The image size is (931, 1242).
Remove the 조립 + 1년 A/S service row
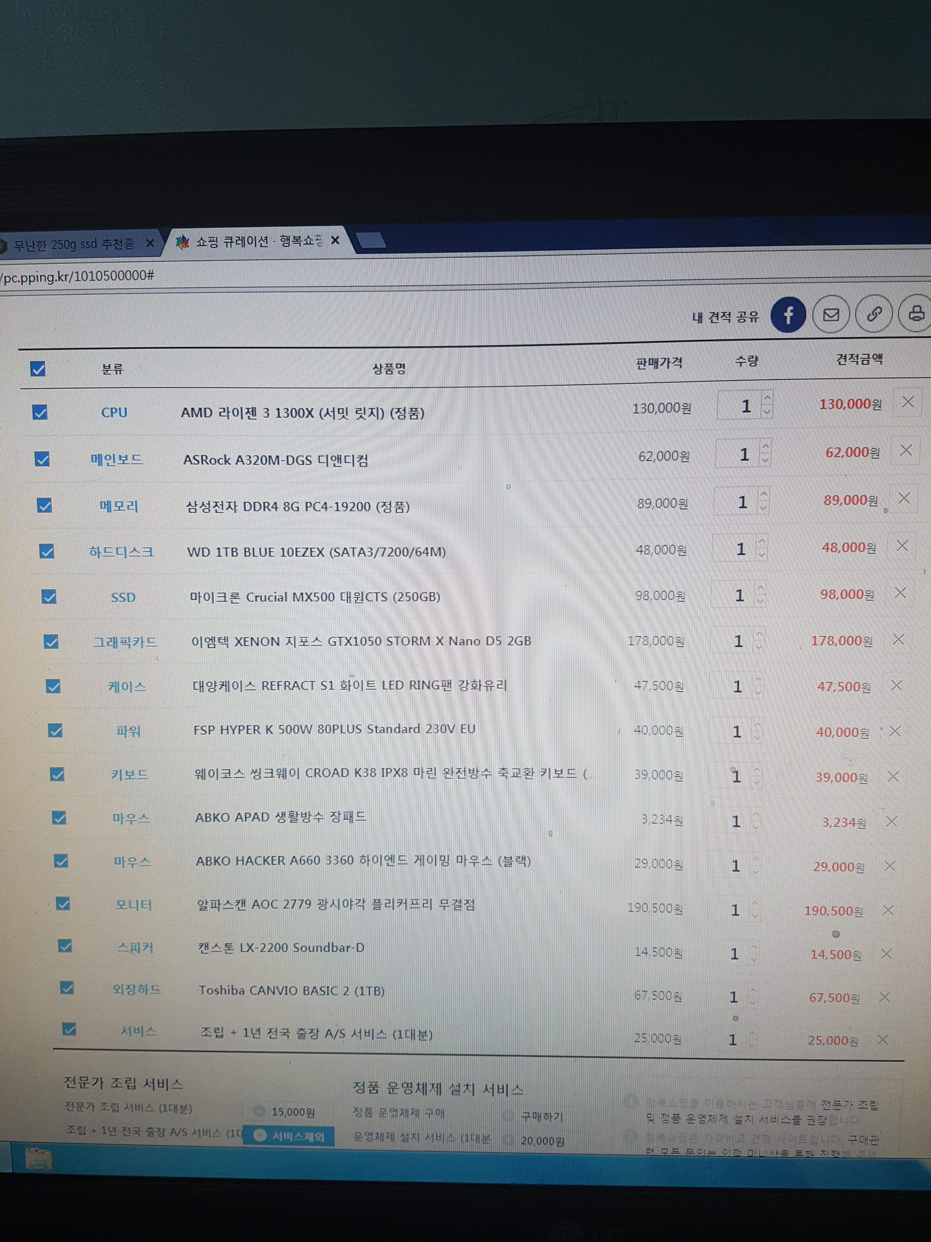(882, 1040)
